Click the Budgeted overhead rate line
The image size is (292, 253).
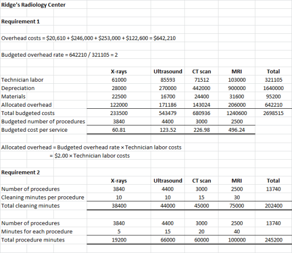click(59, 55)
